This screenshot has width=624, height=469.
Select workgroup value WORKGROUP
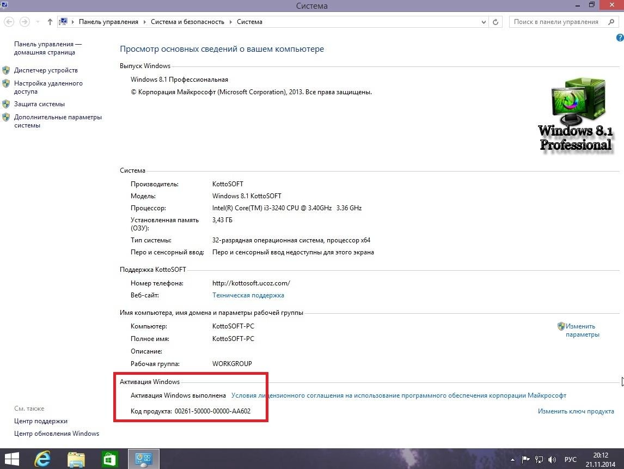pos(232,363)
